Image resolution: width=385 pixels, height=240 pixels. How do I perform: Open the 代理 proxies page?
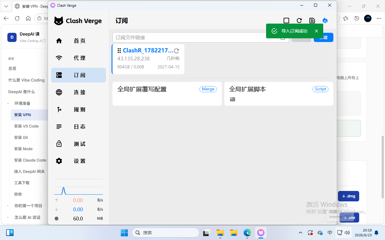78,58
